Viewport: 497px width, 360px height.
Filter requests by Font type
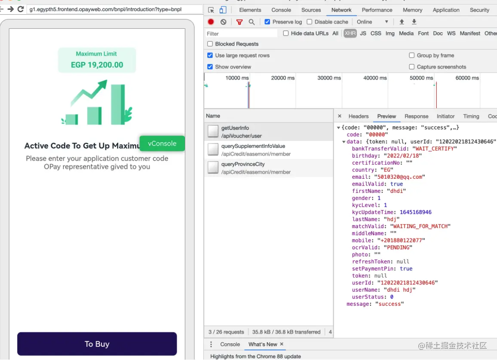pos(423,33)
